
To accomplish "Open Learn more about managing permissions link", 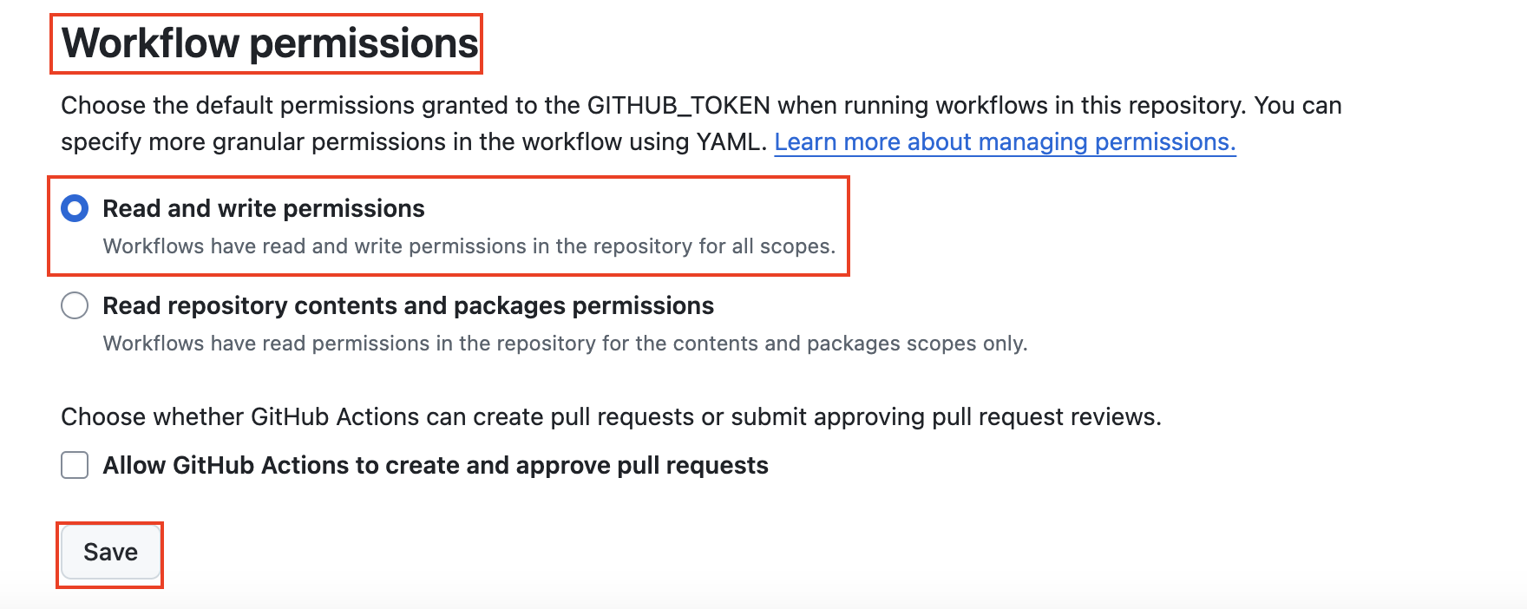I will [x=1005, y=141].
